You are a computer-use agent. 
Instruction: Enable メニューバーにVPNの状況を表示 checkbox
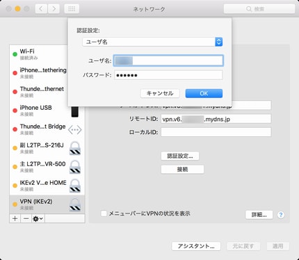[104, 213]
